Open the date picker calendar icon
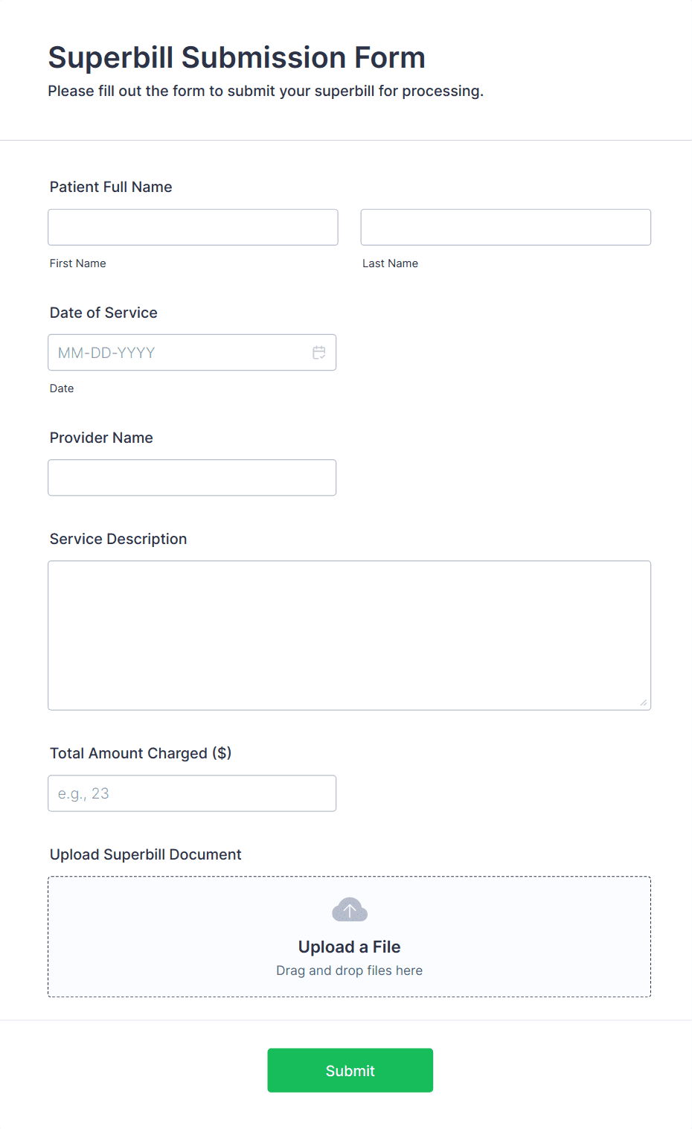The width and height of the screenshot is (692, 1129). pos(319,352)
